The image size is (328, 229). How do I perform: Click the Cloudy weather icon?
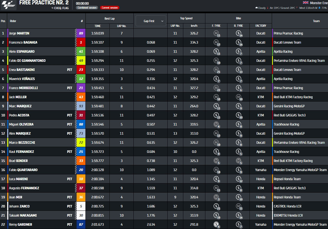coord(257,8)
